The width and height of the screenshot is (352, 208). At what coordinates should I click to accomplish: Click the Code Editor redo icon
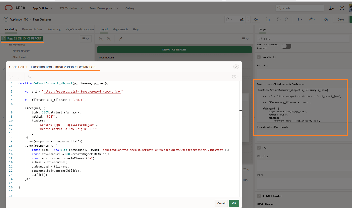tap(18, 76)
